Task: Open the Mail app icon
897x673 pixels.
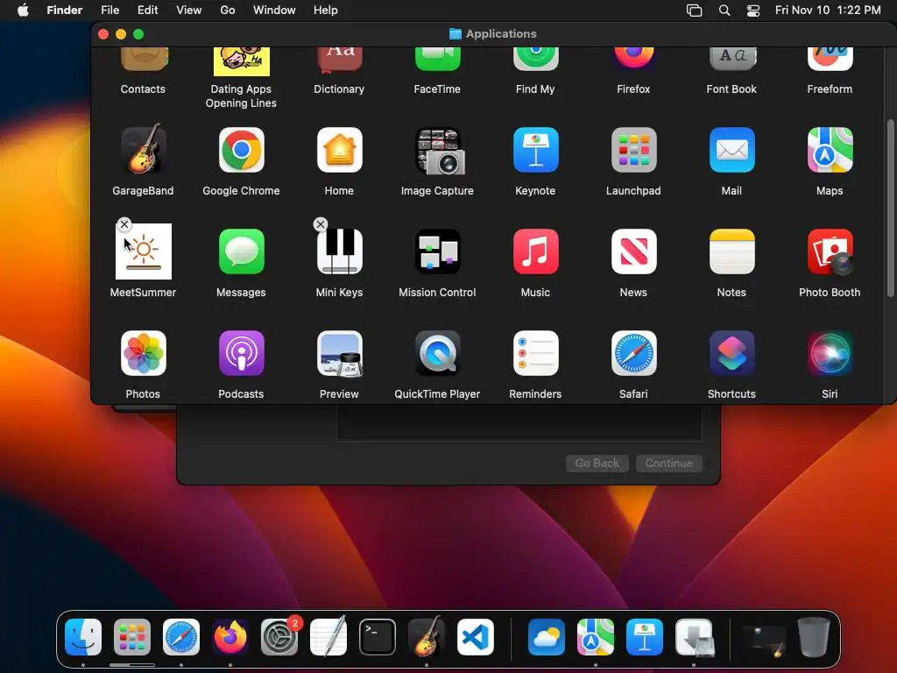Action: [x=731, y=150]
